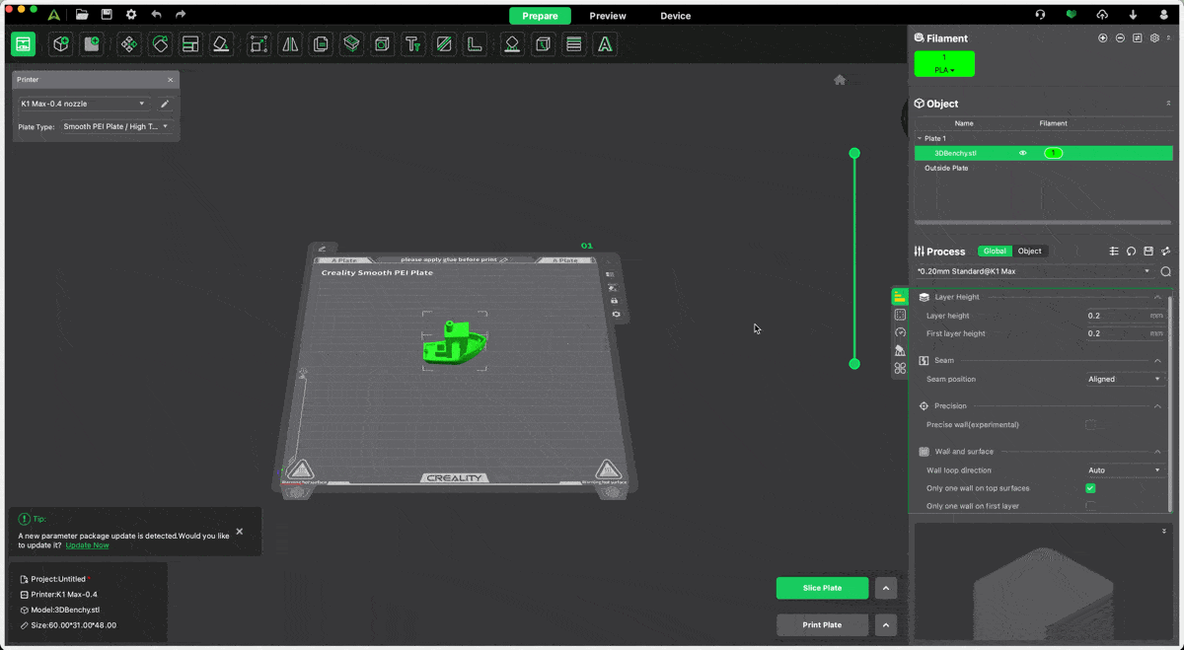Select the Text emboss tool
This screenshot has height=650, width=1184.
[412, 44]
